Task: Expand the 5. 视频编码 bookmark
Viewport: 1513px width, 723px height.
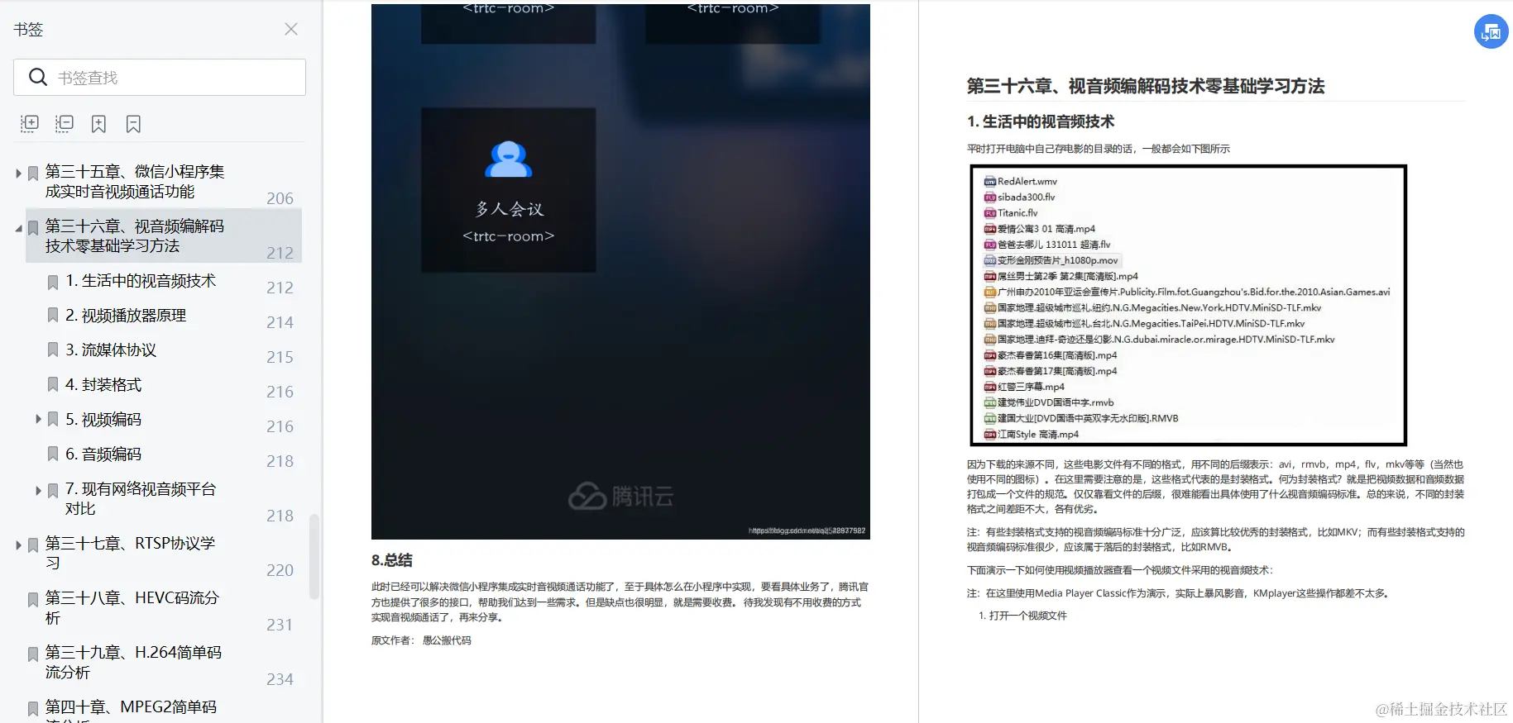Action: pos(38,420)
